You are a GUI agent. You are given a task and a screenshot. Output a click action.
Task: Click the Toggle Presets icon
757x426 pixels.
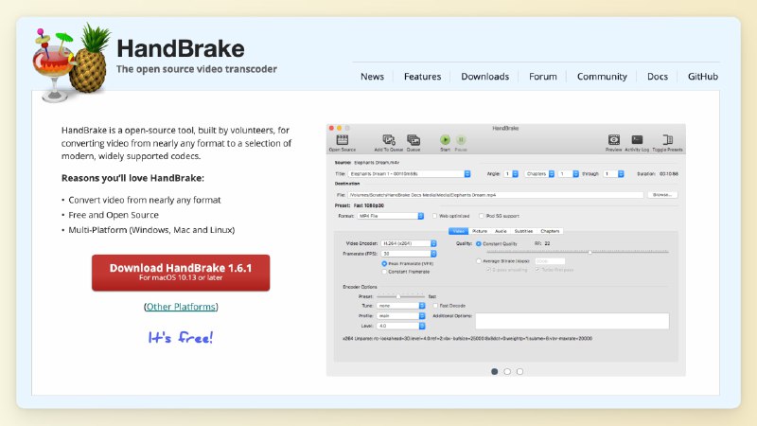[666, 140]
